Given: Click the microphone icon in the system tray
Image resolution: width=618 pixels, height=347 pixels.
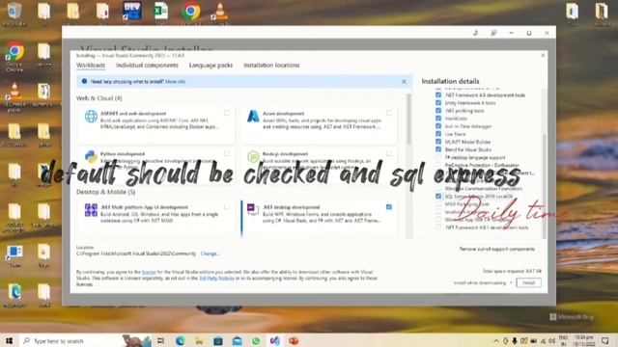Looking at the screenshot, I should click(515, 340).
